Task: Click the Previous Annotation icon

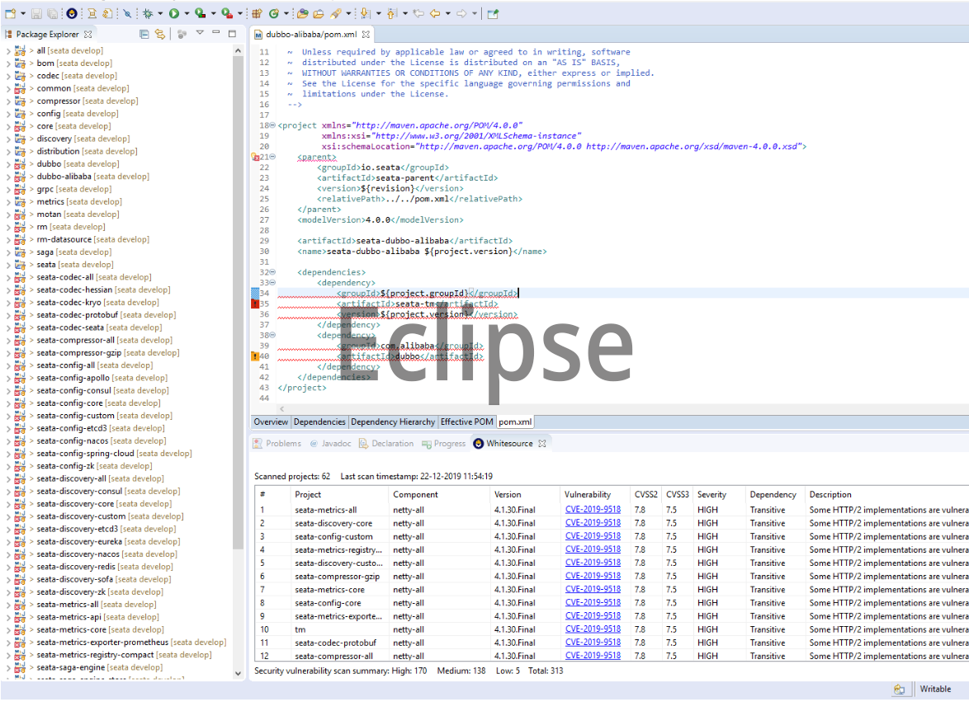Action: pos(391,13)
